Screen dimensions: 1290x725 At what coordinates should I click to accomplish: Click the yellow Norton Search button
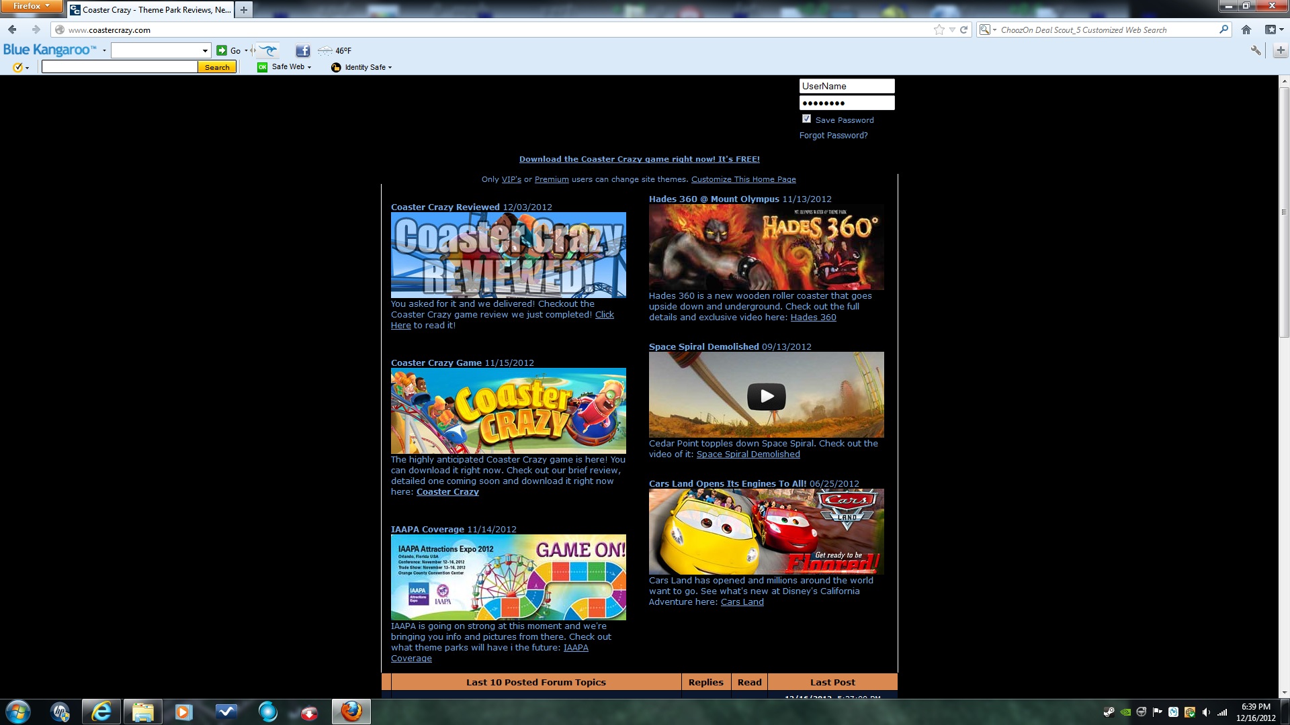[x=217, y=67]
